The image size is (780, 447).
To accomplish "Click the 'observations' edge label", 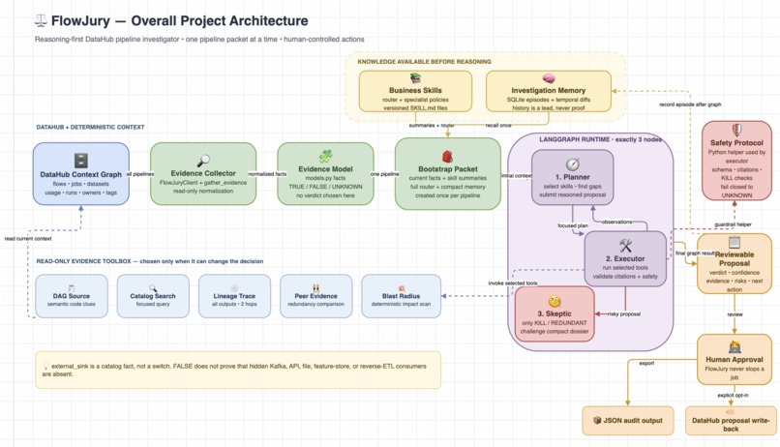I will tap(616, 222).
